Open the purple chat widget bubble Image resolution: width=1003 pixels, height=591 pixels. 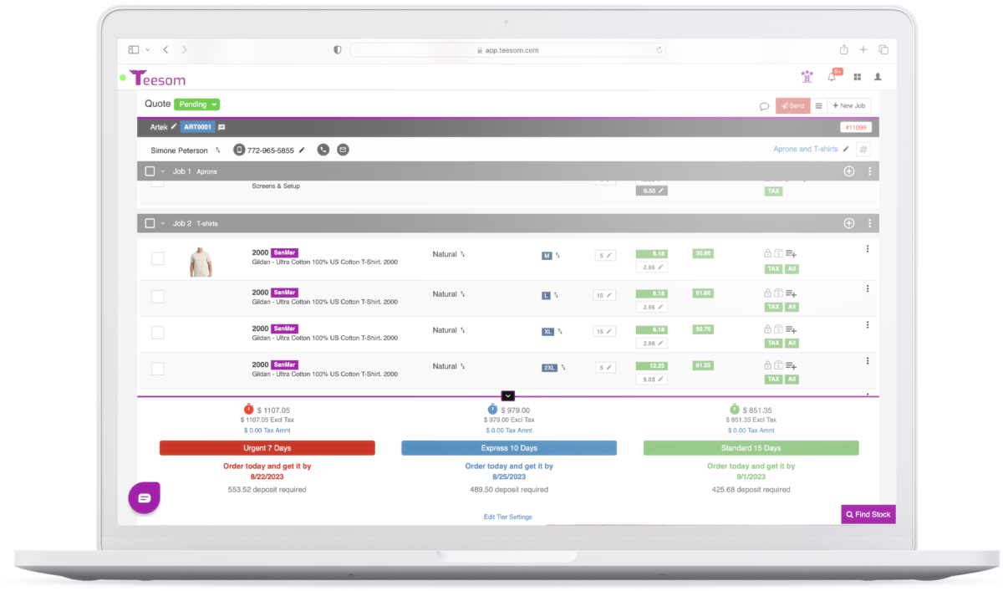coord(144,497)
